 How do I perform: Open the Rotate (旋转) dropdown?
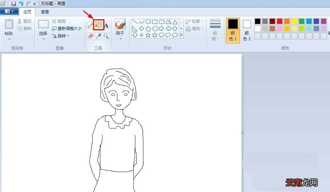[x=61, y=36]
